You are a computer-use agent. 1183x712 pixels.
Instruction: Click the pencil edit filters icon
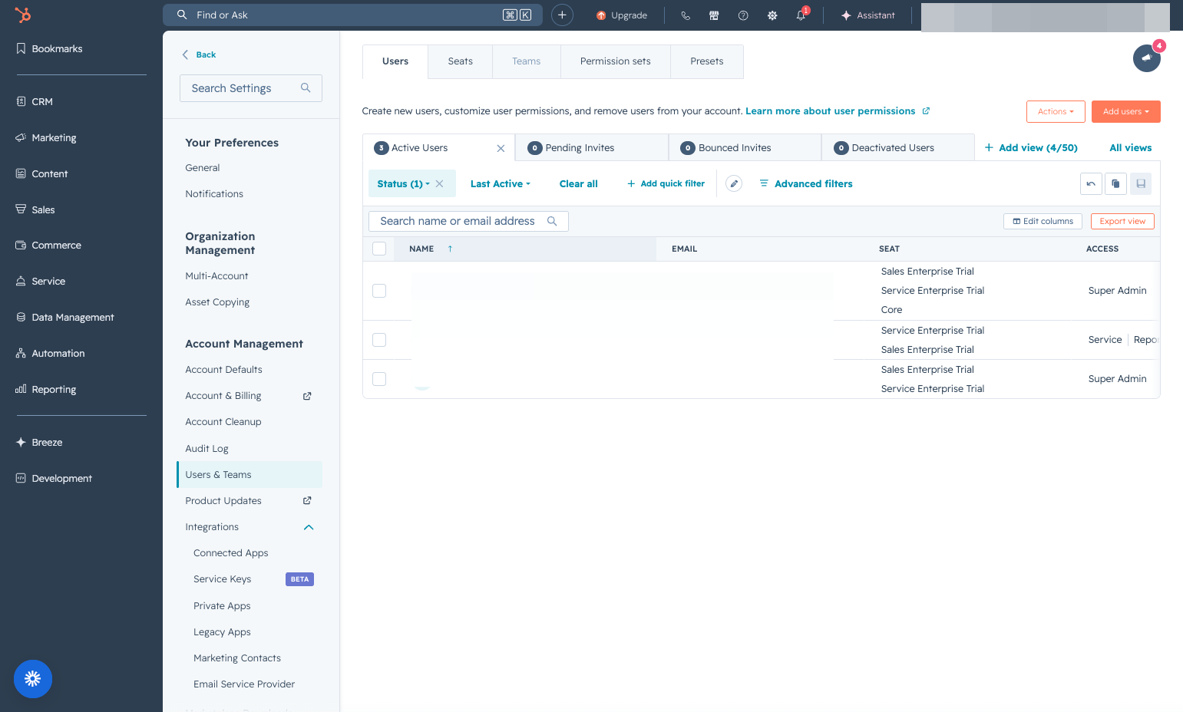[734, 183]
